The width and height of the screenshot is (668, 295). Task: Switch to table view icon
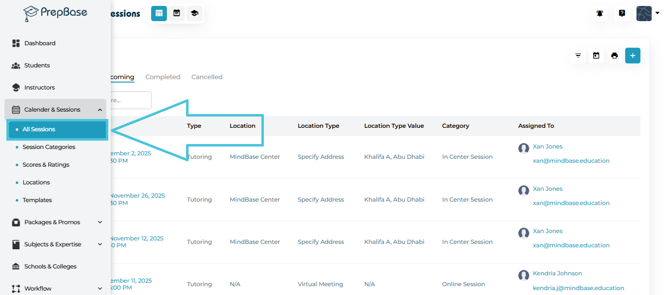(x=159, y=14)
